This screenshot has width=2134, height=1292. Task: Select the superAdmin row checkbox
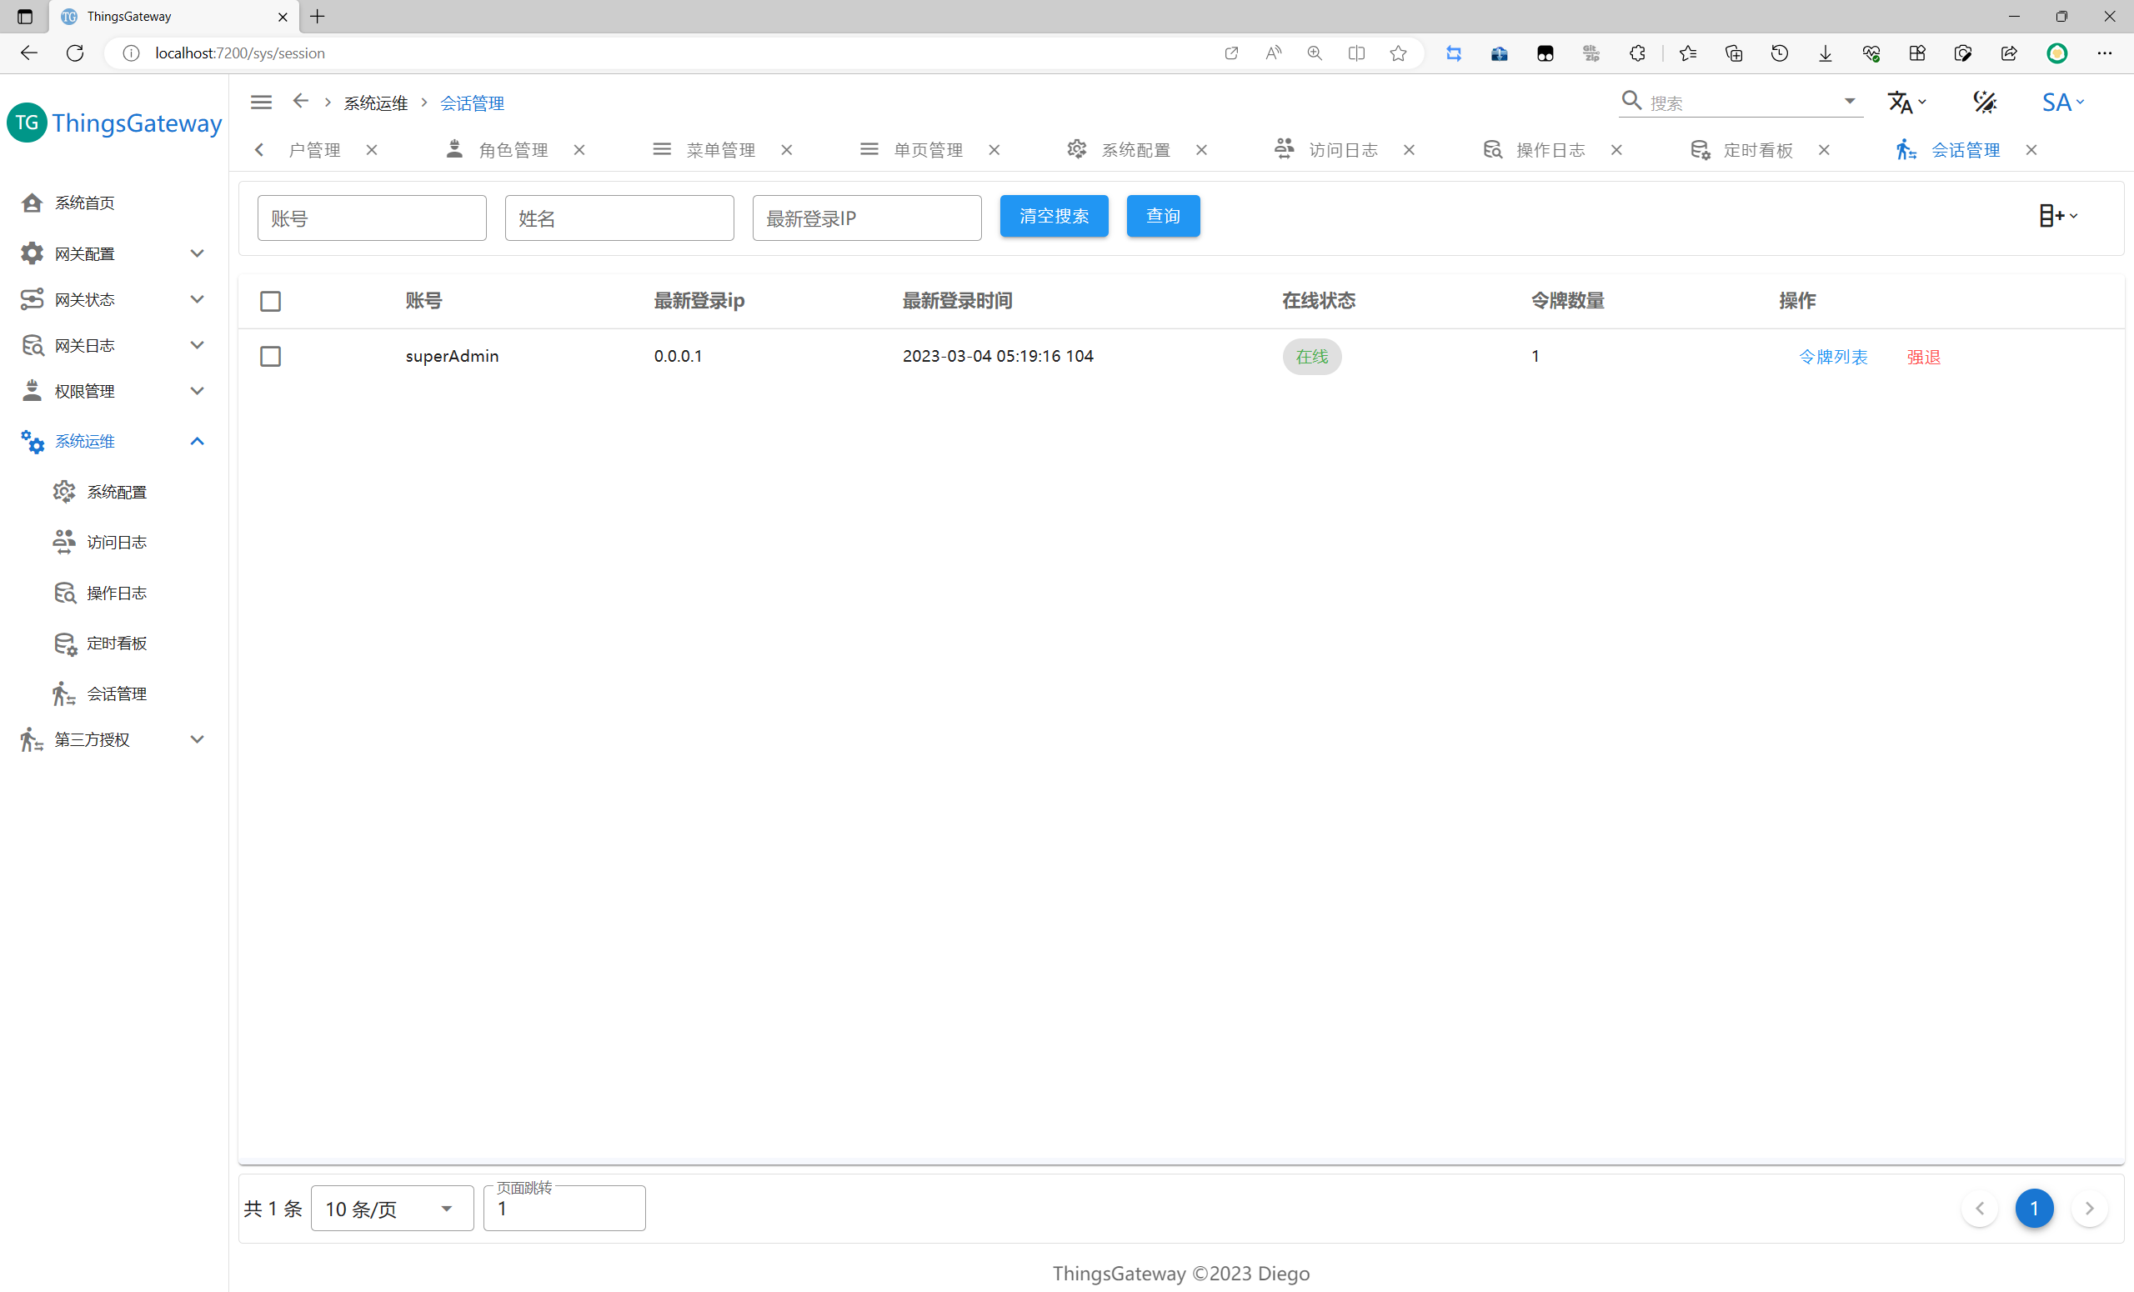tap(270, 357)
